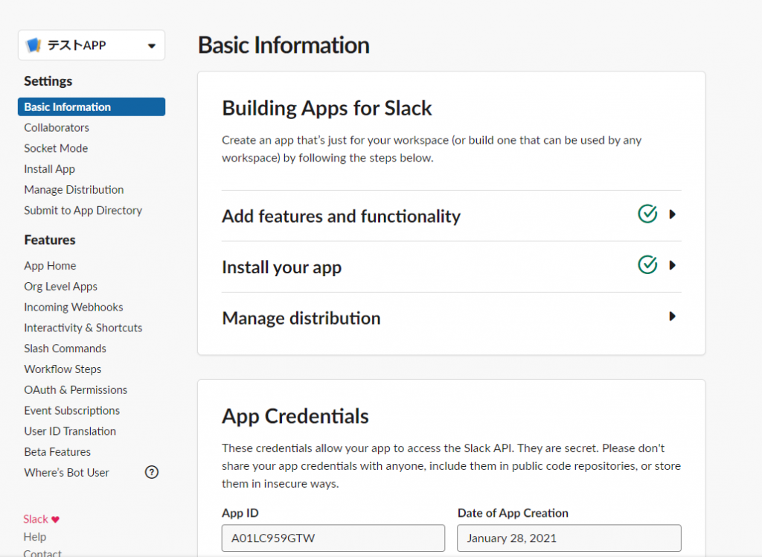
Task: Select Basic Information in Settings sidebar
Action: click(92, 107)
